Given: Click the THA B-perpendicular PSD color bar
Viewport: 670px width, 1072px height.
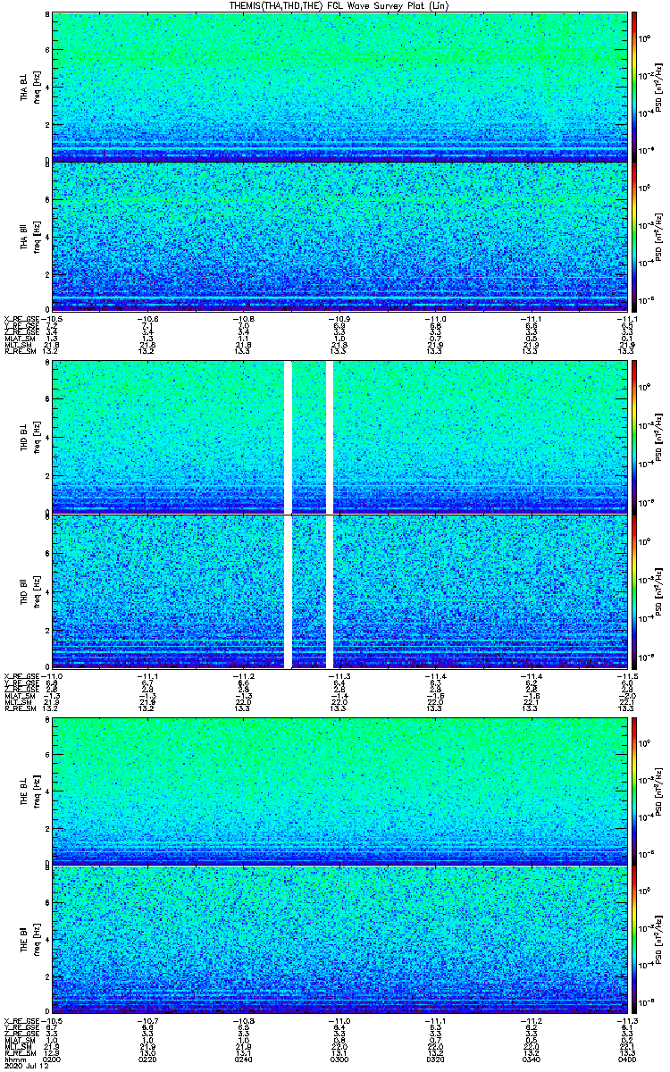Looking at the screenshot, I should coord(634,87).
